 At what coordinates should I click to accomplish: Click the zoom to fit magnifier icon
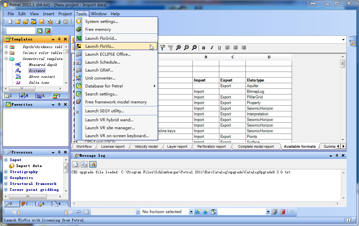194,48
